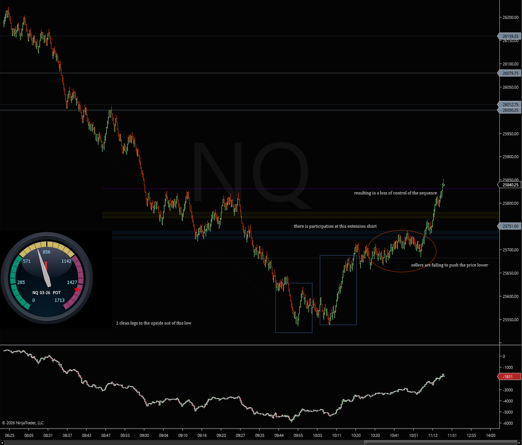Click the horizontal scrollbar thumb
The height and width of the screenshot is (445, 522).
click(441, 442)
